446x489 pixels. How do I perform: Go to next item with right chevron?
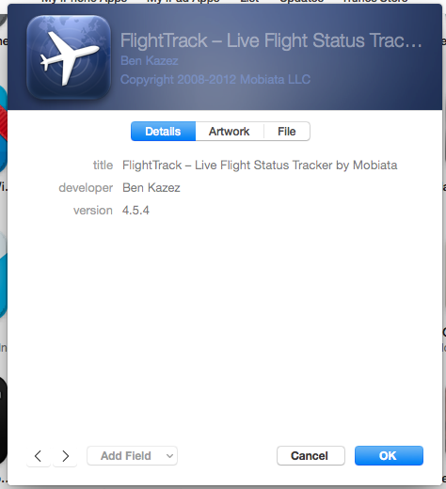(x=65, y=456)
